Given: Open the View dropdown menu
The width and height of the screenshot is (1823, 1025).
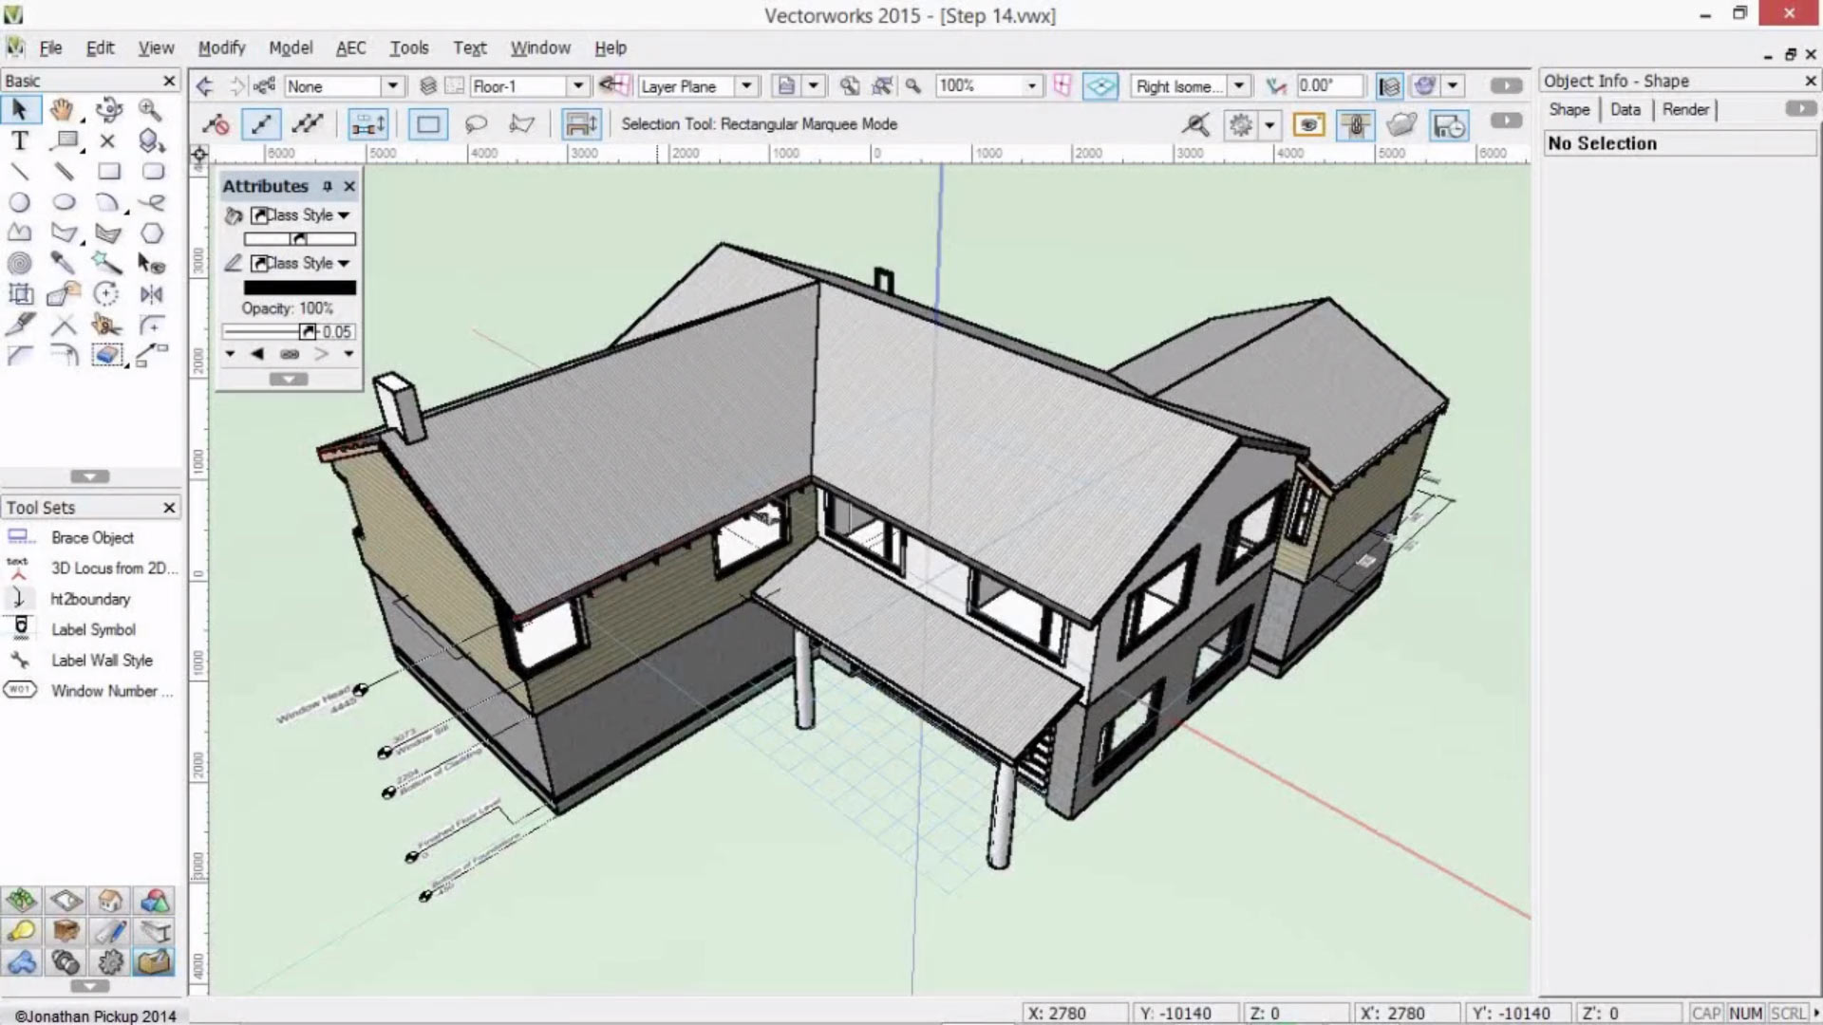Looking at the screenshot, I should point(154,47).
